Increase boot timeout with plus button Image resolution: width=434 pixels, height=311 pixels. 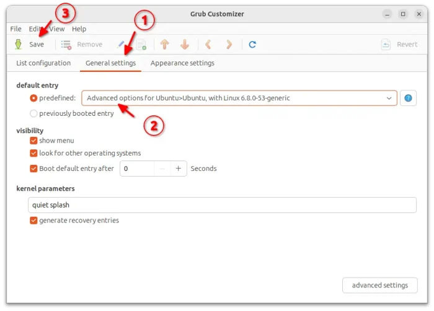(179, 169)
